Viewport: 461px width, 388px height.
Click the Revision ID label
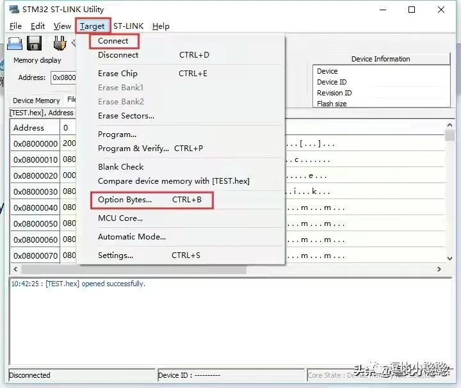pos(334,93)
